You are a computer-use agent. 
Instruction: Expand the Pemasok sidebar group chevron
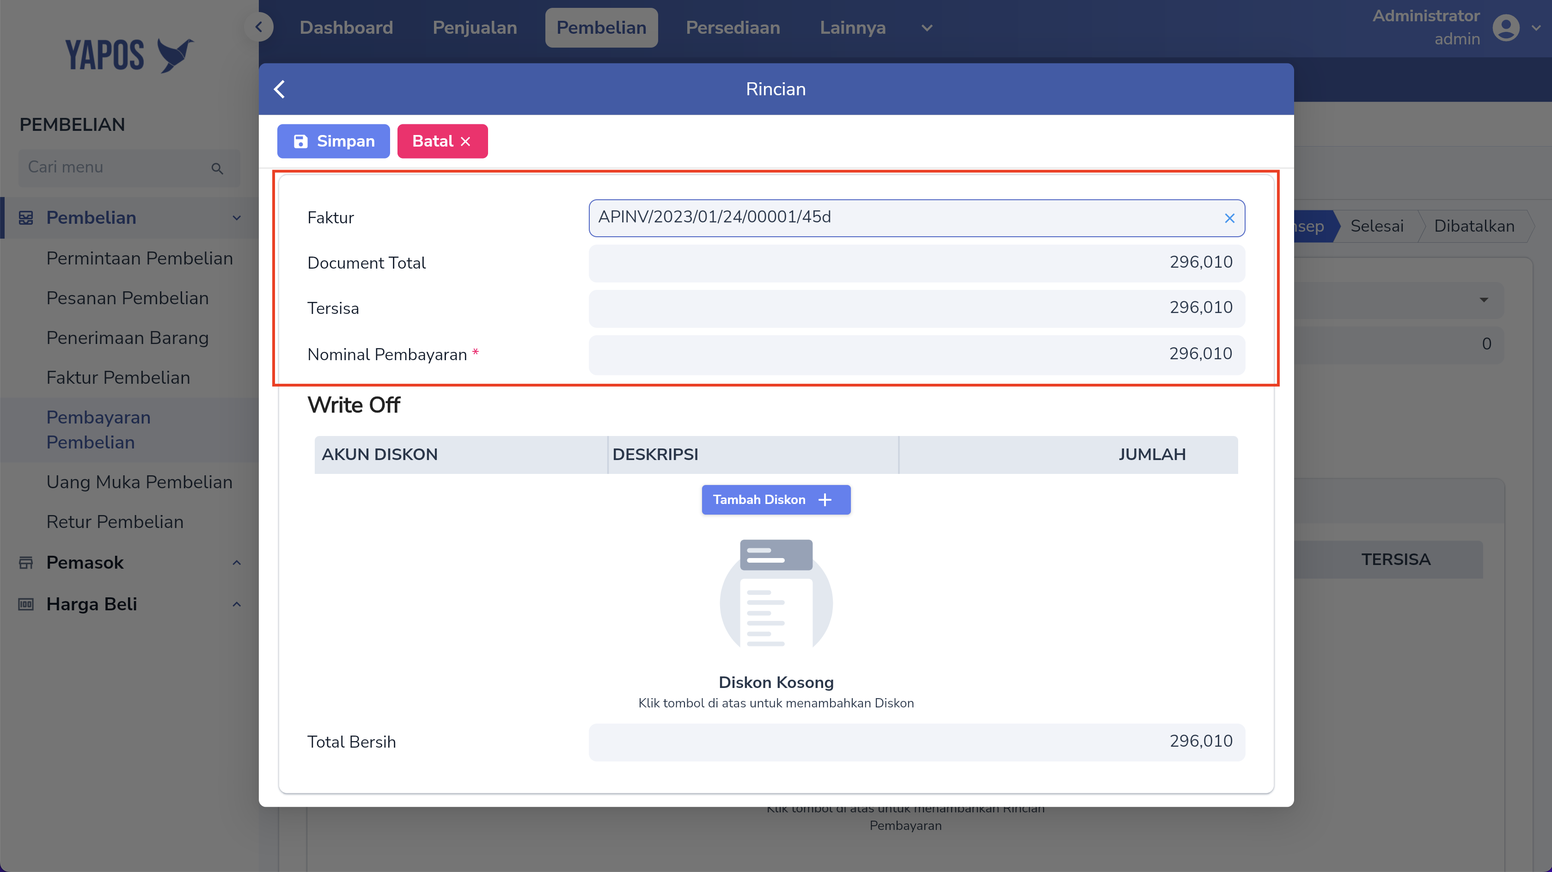(x=237, y=563)
